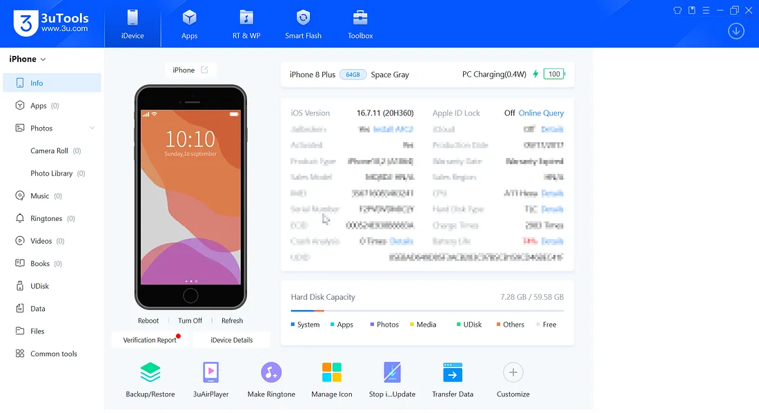This screenshot has width=759, height=413.
Task: Click the hard disk capacity usage bar
Action: click(x=427, y=311)
